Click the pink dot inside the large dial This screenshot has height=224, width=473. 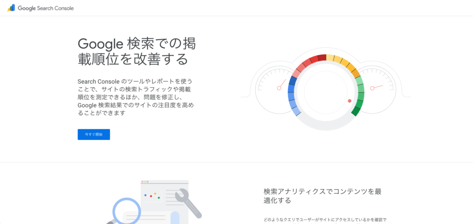(x=350, y=100)
